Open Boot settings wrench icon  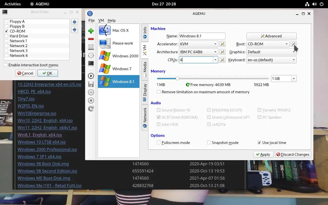tap(294, 44)
